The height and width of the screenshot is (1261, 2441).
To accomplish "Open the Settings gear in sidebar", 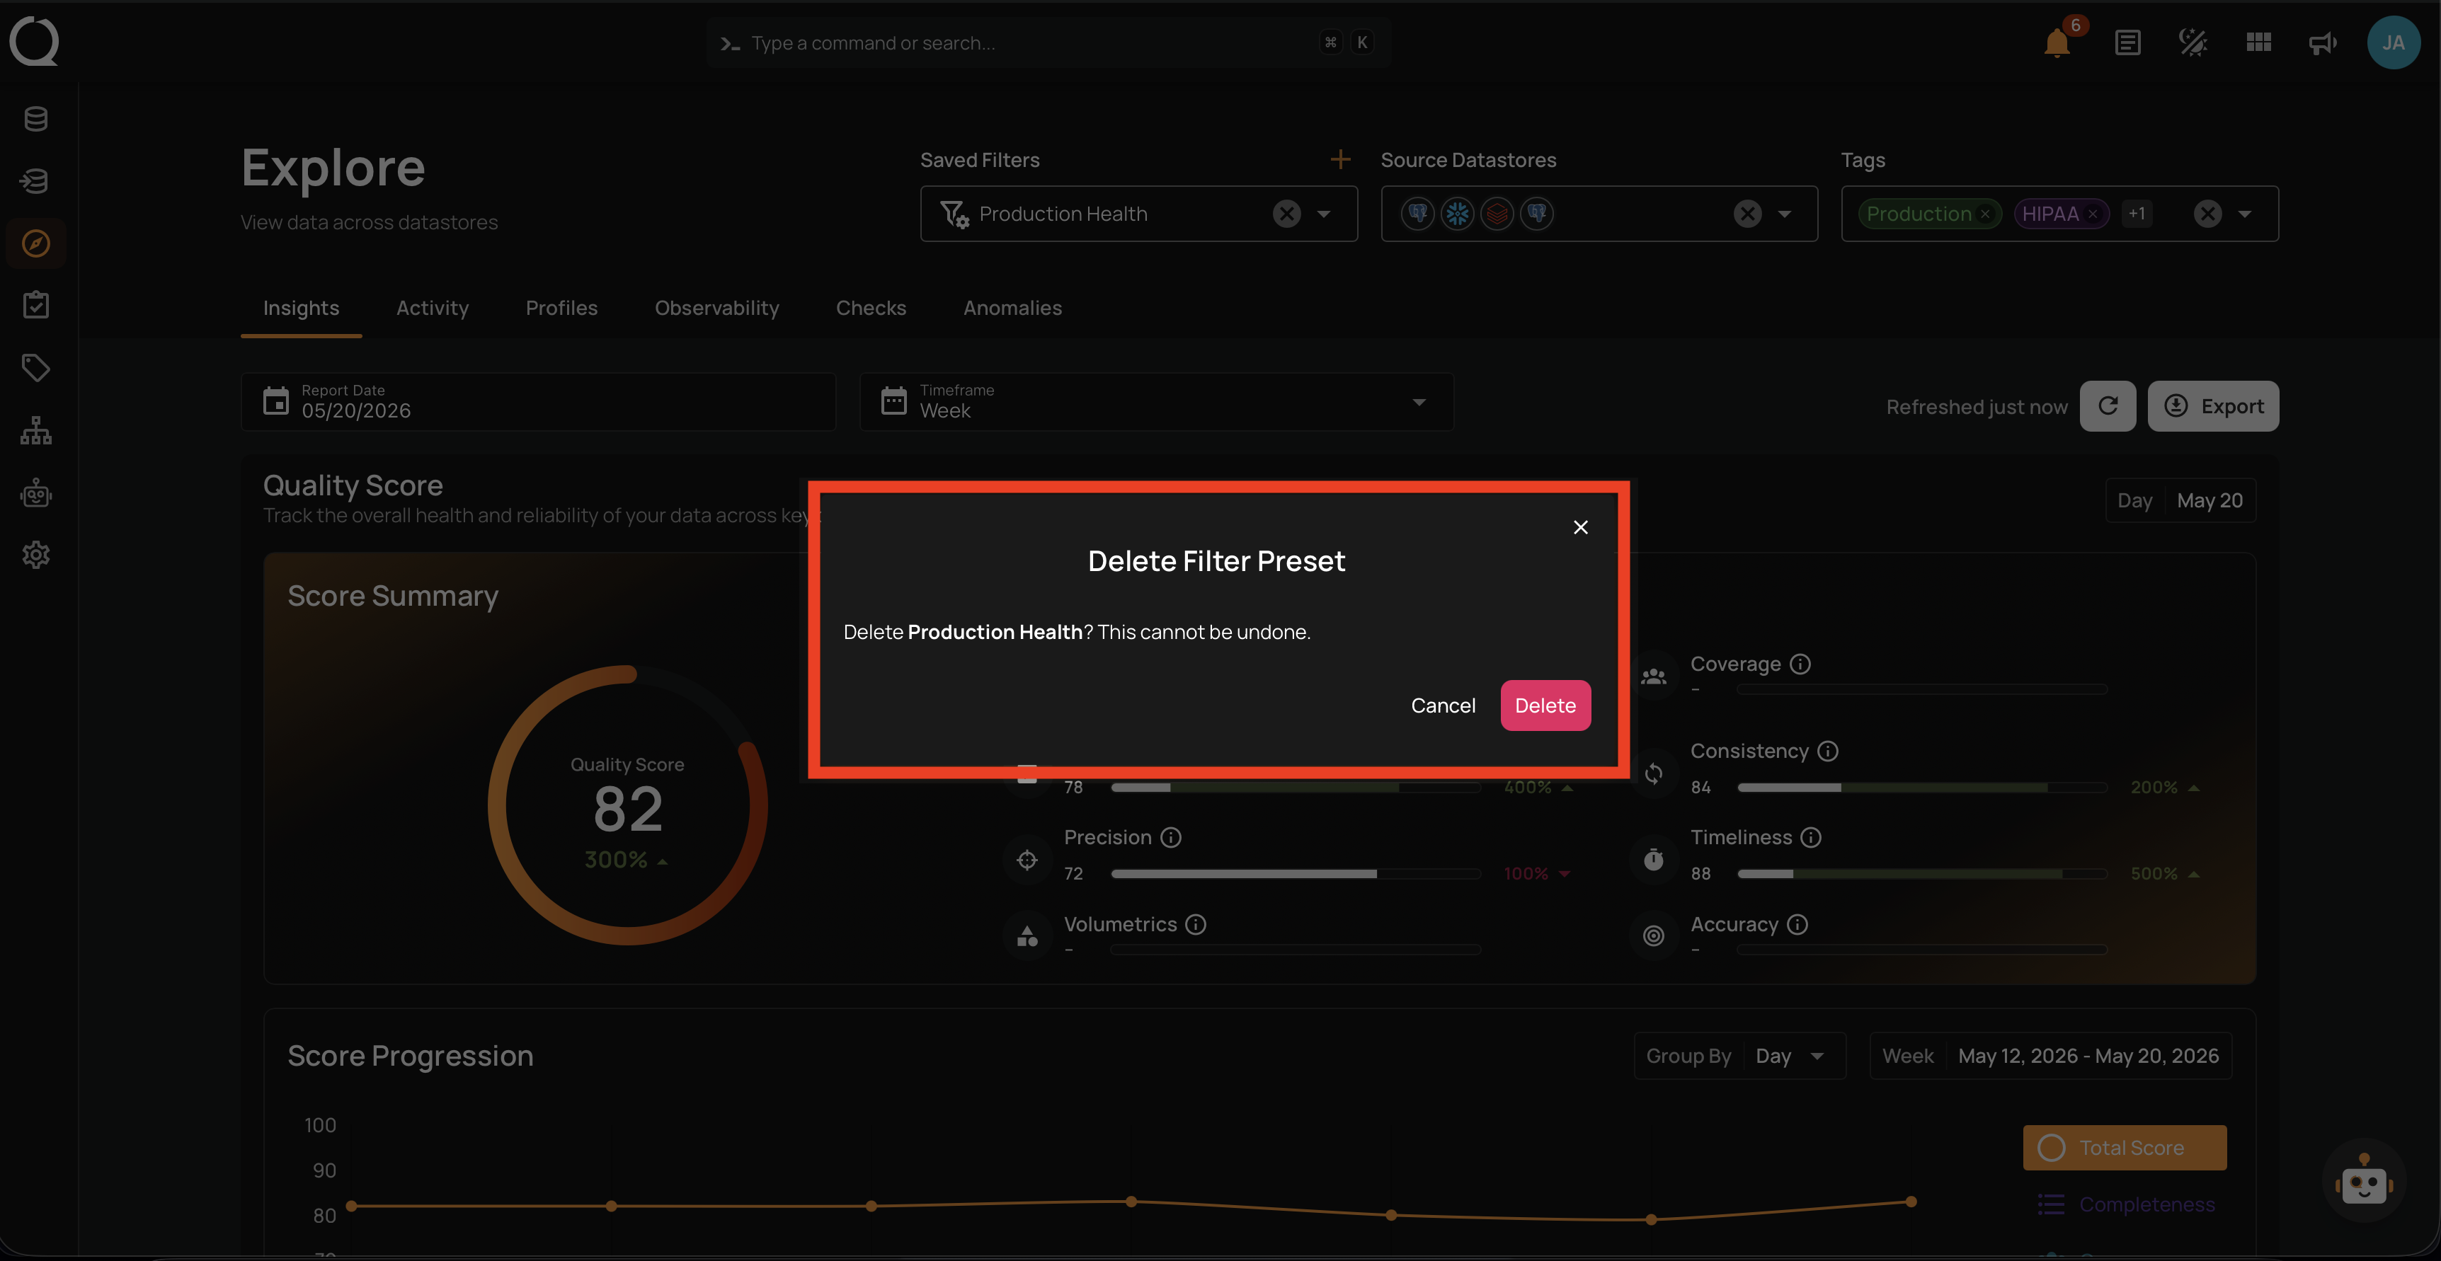I will click(x=36, y=555).
